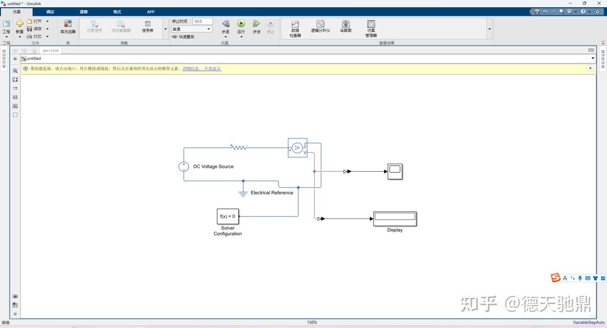
Task: Click the quick-access search magnifier icon
Action: (561, 11)
